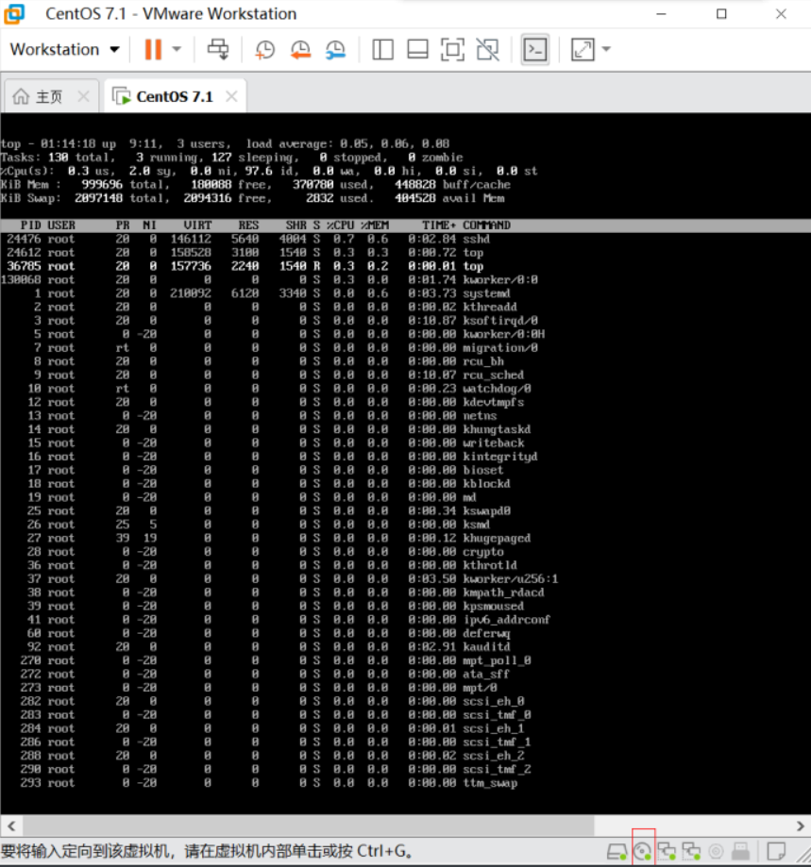Select the CentOS 7.1 tab

pos(163,96)
